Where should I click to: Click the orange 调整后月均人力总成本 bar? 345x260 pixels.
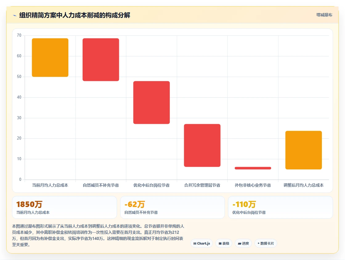coord(304,150)
